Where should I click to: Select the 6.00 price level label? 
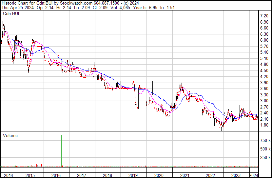[x=264, y=40]
